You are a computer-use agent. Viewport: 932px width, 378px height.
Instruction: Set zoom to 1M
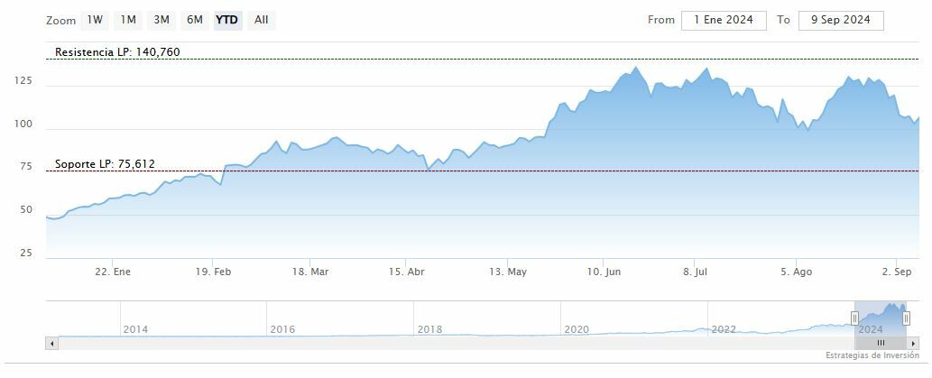[128, 20]
